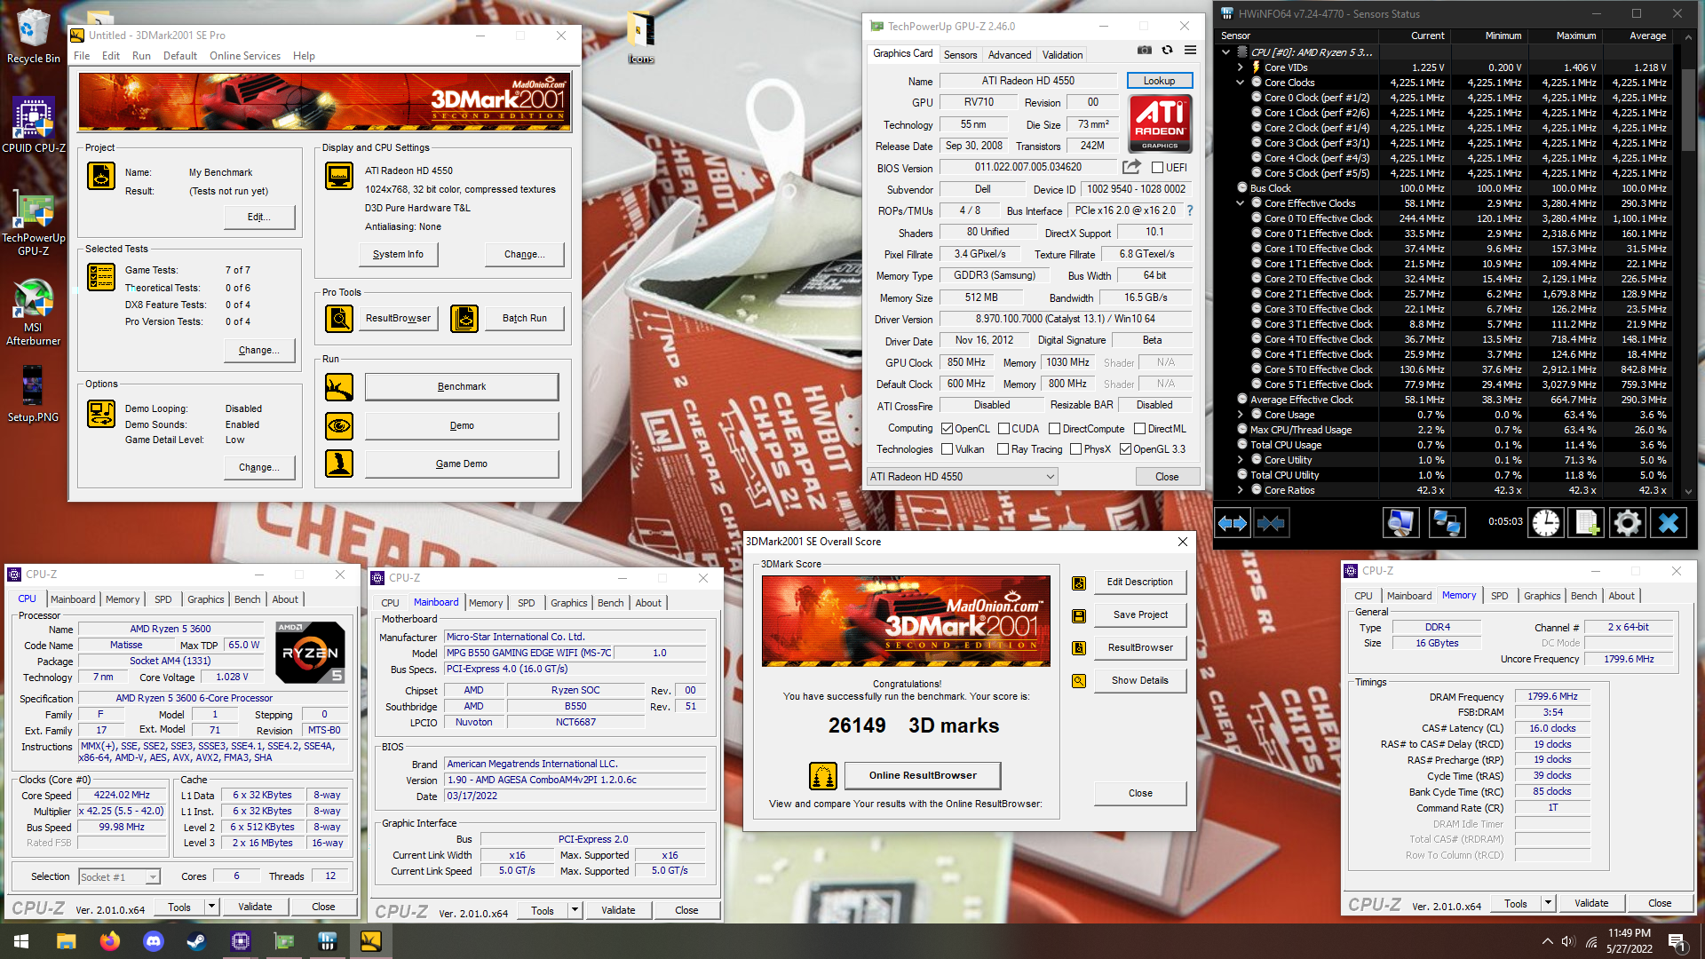Open the Windows Start menu

click(x=21, y=941)
